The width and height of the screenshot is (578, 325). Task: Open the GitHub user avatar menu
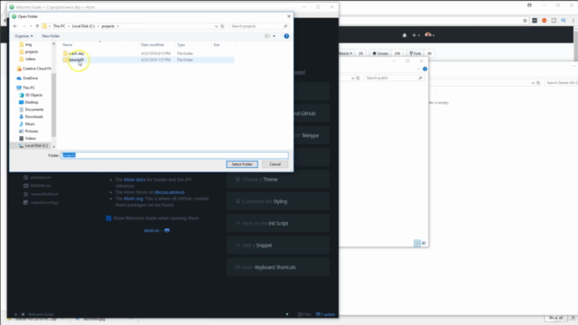[x=430, y=35]
